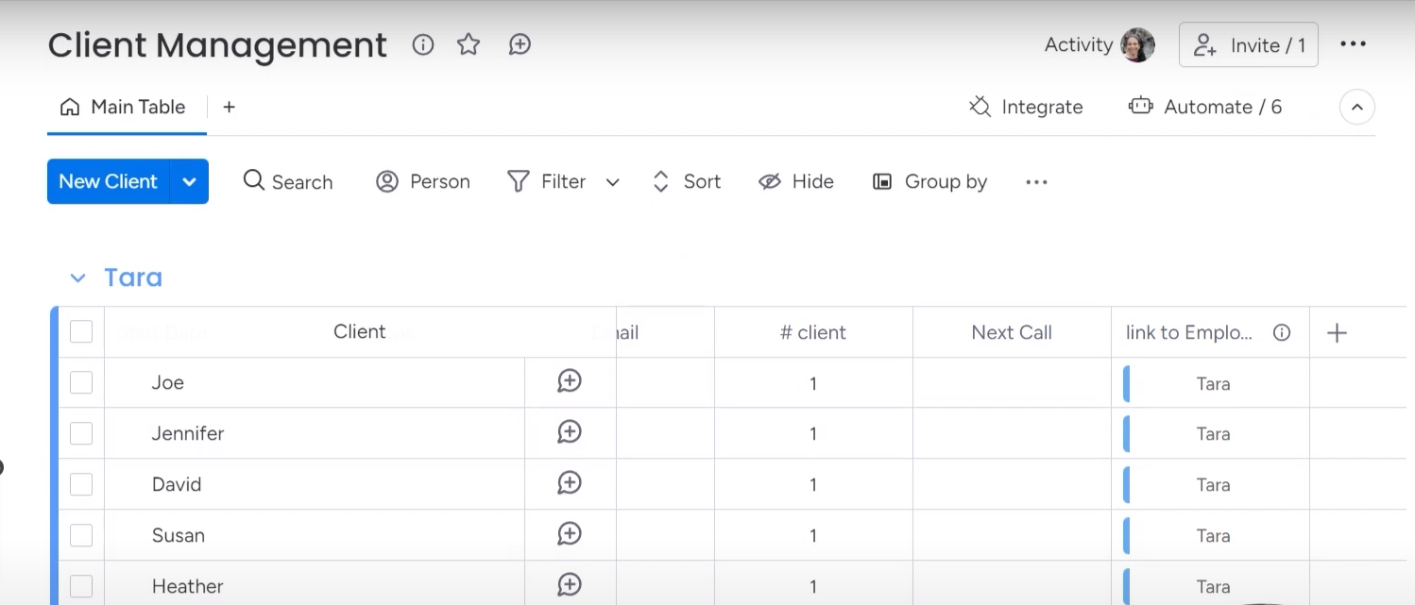The image size is (1415, 605).
Task: Open the Invite / 1 button
Action: [x=1248, y=43]
